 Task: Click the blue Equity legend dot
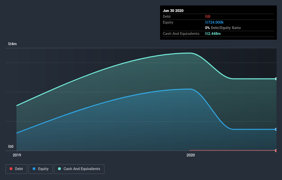tap(34, 169)
